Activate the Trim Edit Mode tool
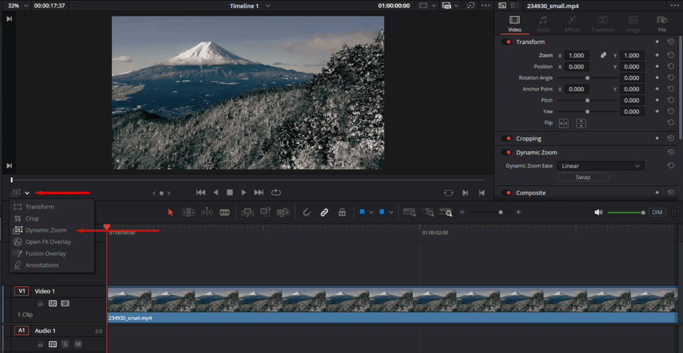 click(189, 212)
